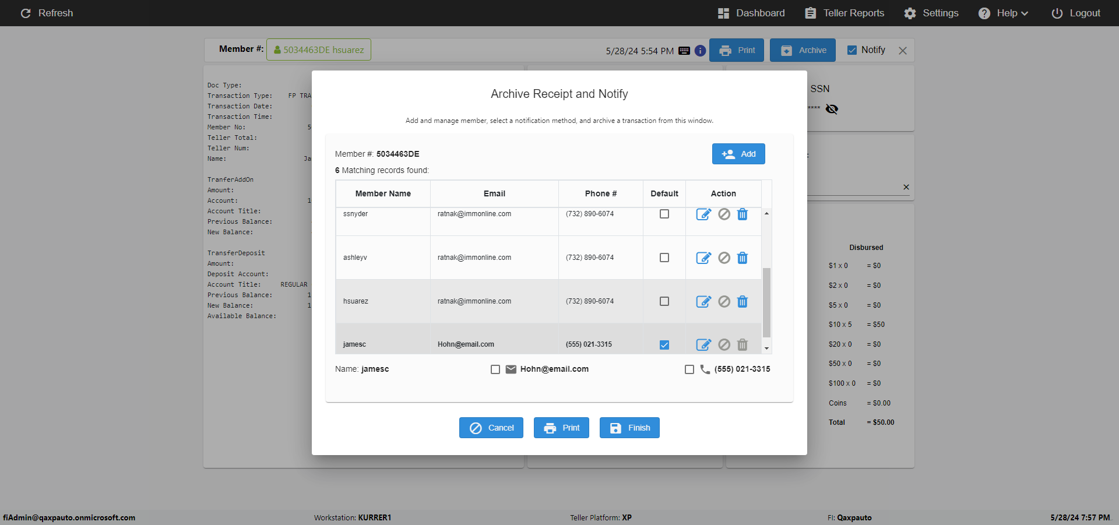Edit the hsuarez member record
1119x525 pixels.
point(703,301)
